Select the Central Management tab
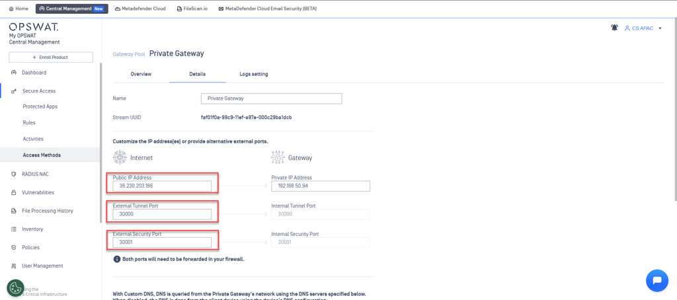Viewport: 677px width, 300px height. pyautogui.click(x=71, y=9)
